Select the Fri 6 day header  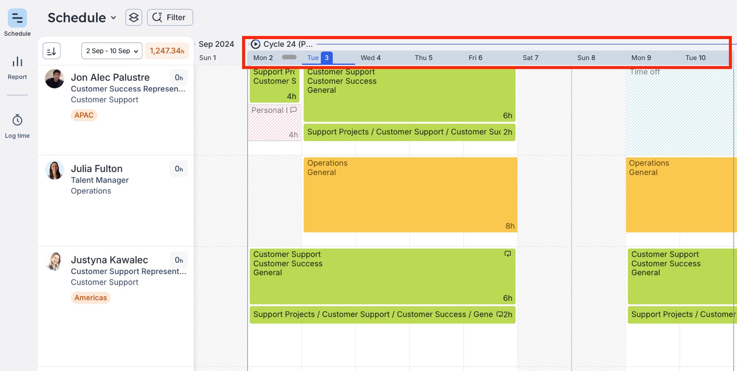point(475,58)
